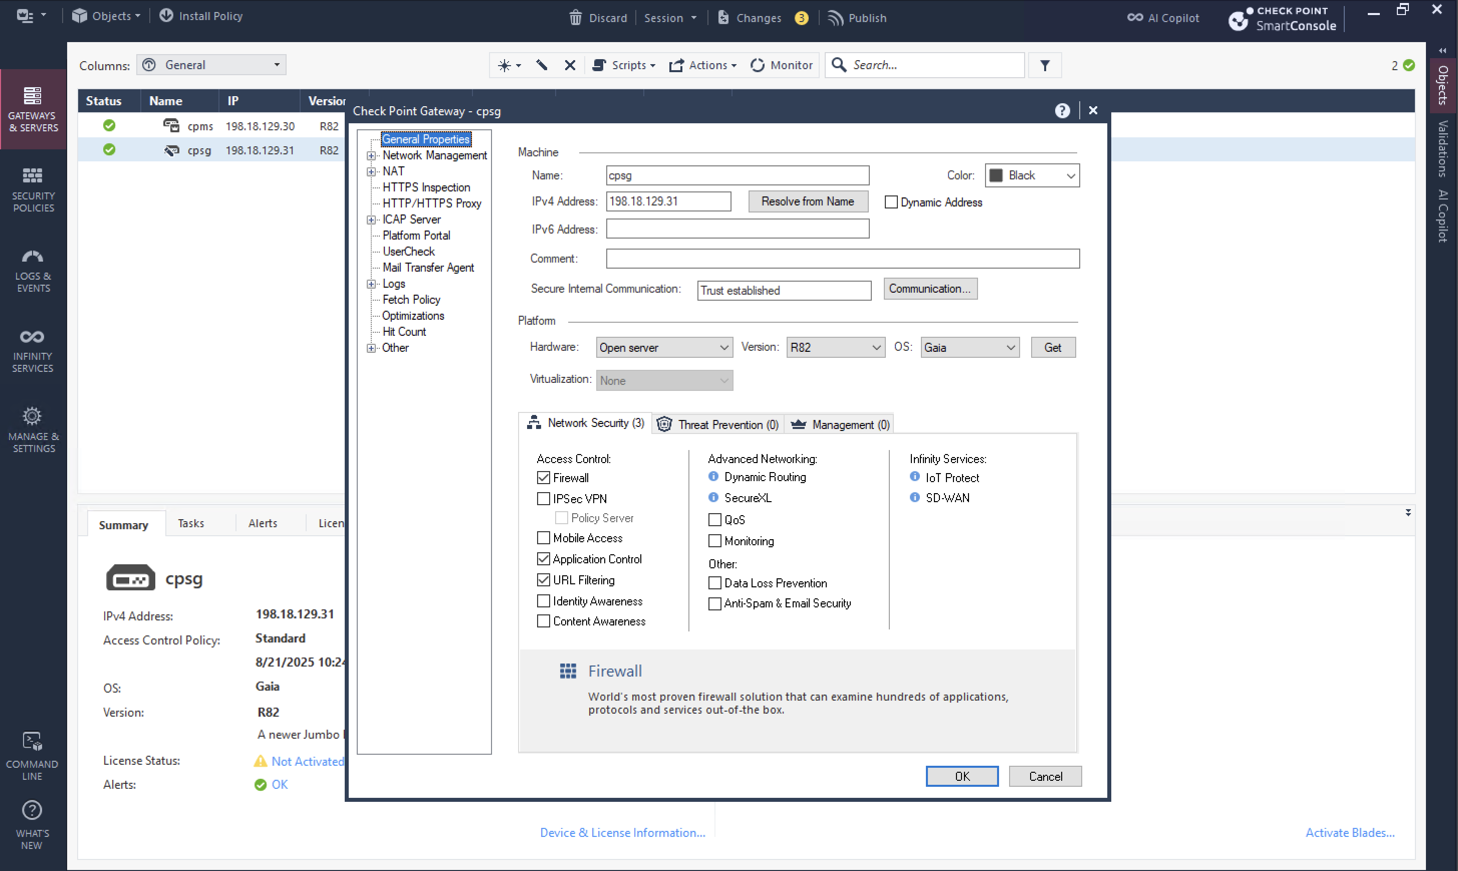Screen dimensions: 1458x871
Task: Click the Communication button
Action: point(930,289)
